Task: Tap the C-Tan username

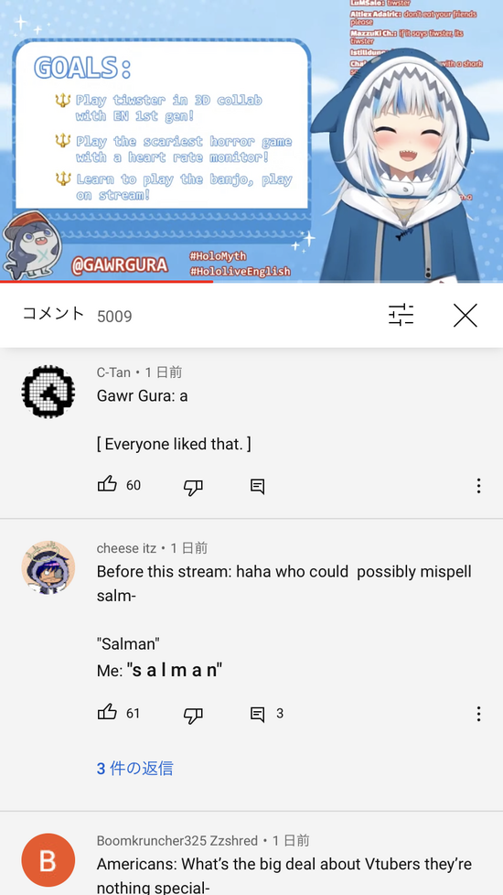Action: (x=113, y=372)
